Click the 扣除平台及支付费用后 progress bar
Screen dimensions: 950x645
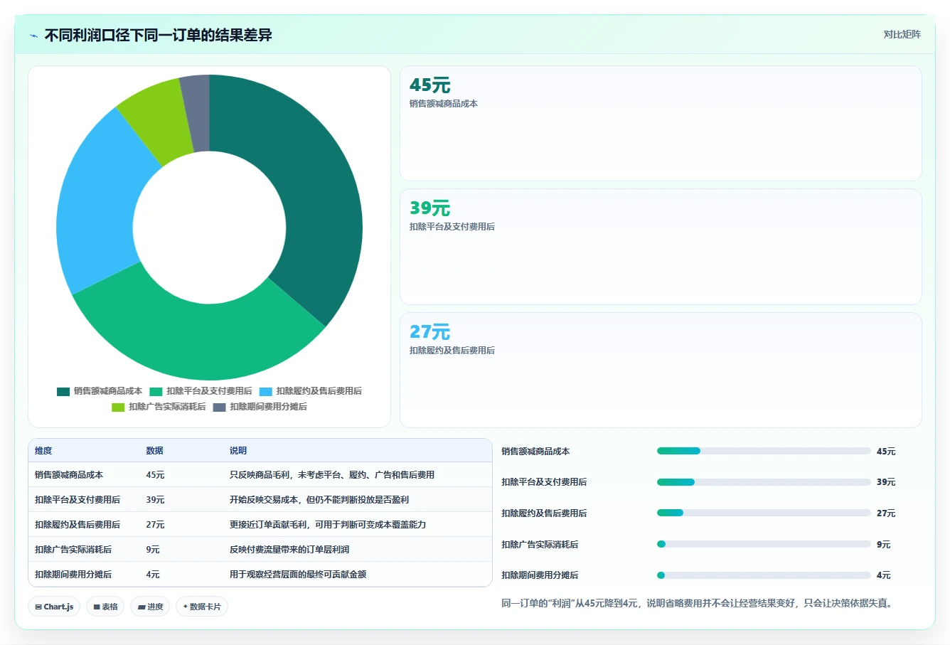tap(764, 482)
